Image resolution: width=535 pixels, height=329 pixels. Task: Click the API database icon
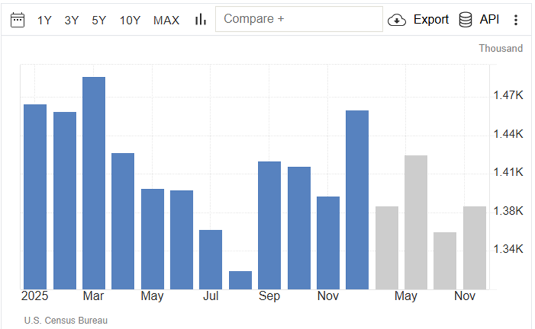point(466,19)
